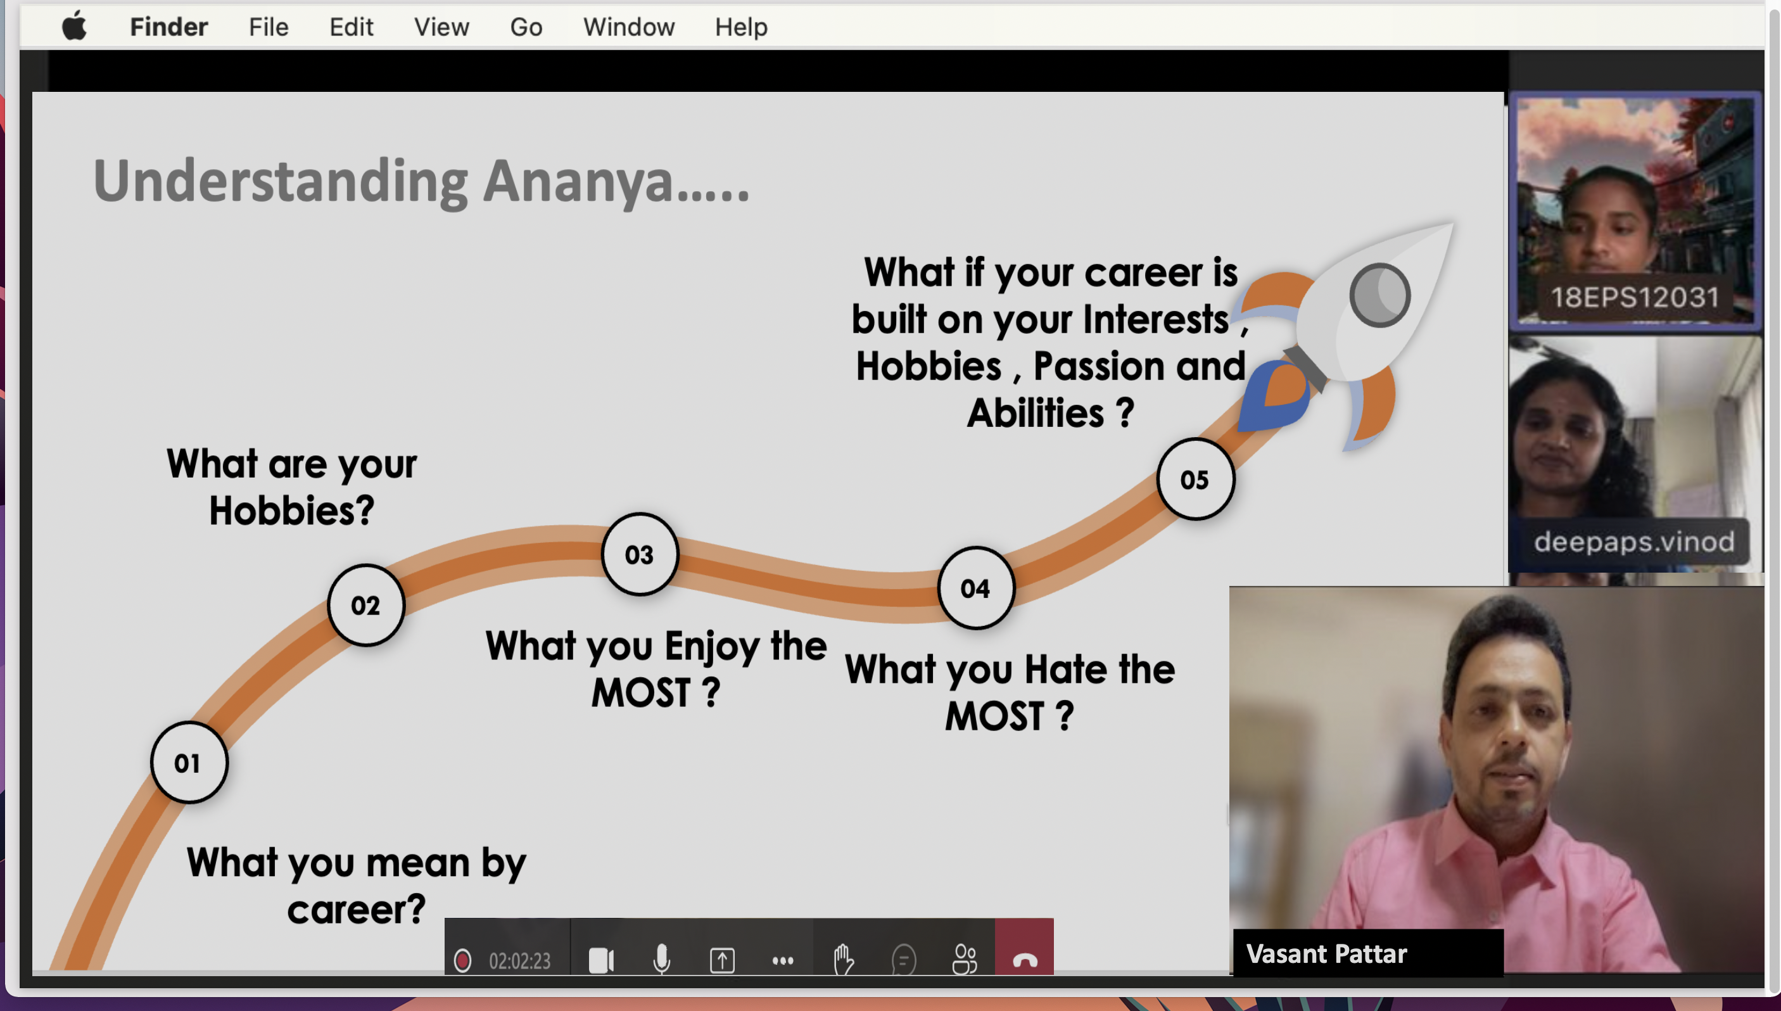Open the File menu
The height and width of the screenshot is (1011, 1781).
(x=269, y=27)
